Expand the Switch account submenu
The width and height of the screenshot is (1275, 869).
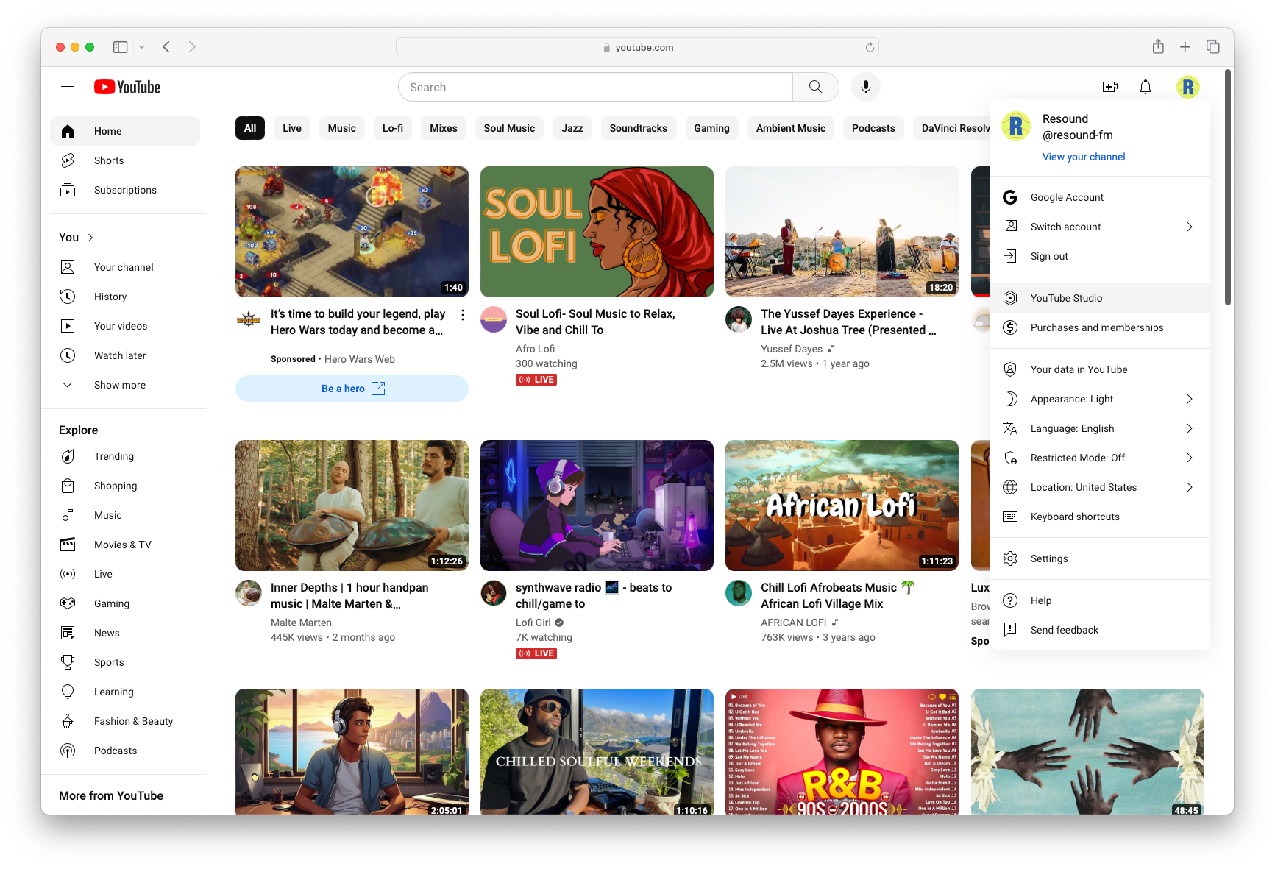pos(1065,226)
